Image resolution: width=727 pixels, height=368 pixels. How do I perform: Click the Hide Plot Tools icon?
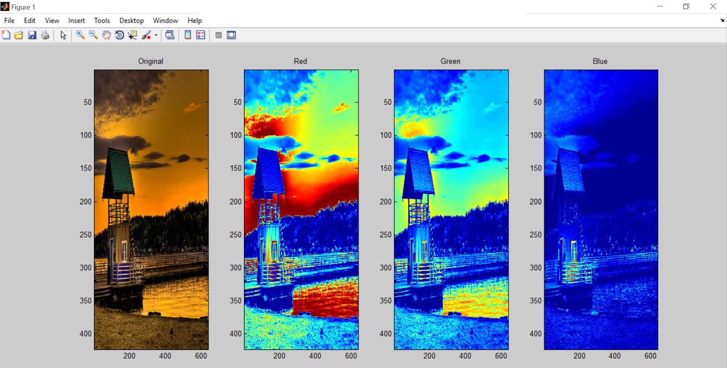[x=219, y=35]
